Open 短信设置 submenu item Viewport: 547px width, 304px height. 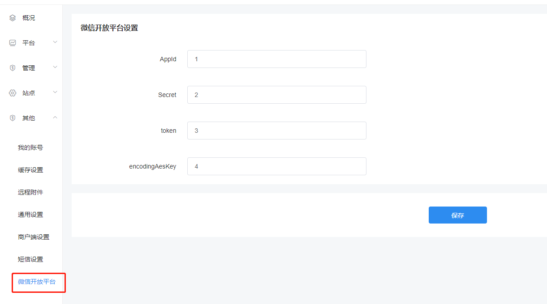tap(30, 259)
